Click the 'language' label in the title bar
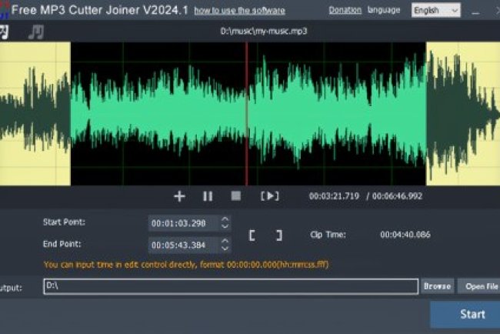This screenshot has width=500, height=334. [384, 10]
